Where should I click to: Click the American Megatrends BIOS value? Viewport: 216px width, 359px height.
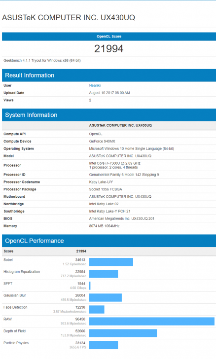122,218
